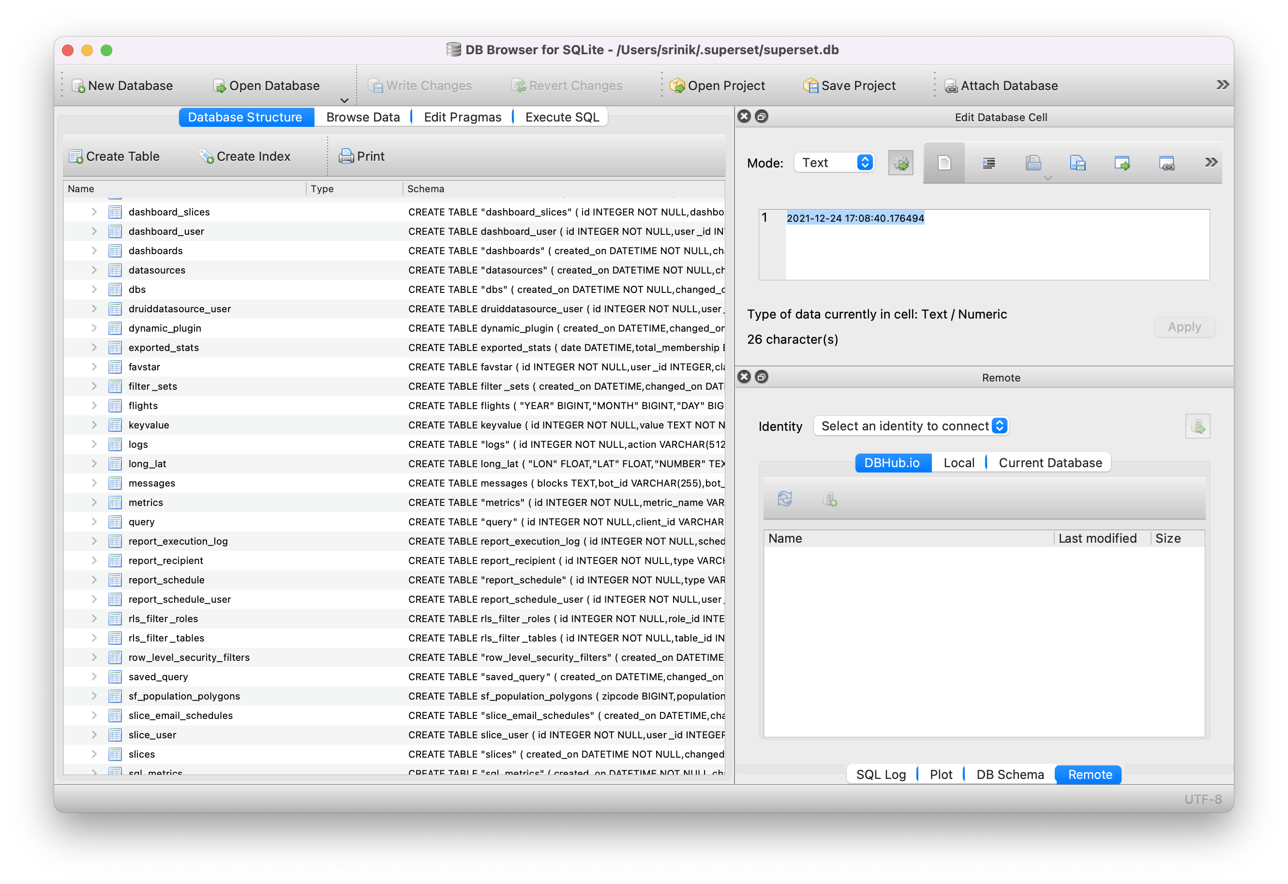Click the identity connect icon button
Screen dimensions: 1288x884
point(1198,427)
